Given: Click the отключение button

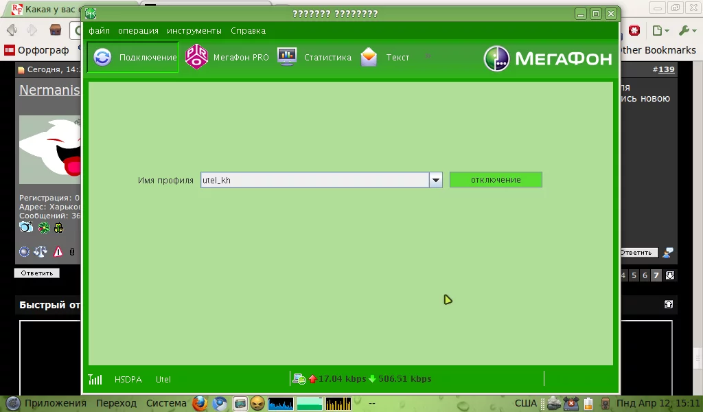Looking at the screenshot, I should point(496,180).
